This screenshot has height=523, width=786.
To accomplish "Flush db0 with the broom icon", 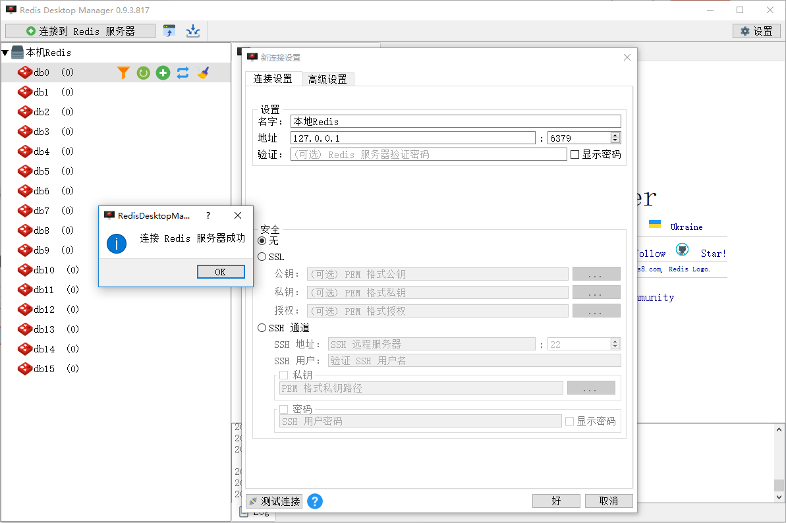I will tap(203, 72).
